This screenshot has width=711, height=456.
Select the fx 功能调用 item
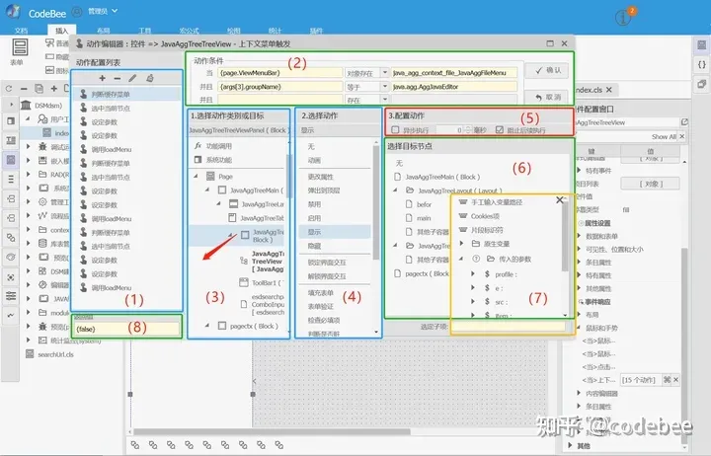pos(213,146)
